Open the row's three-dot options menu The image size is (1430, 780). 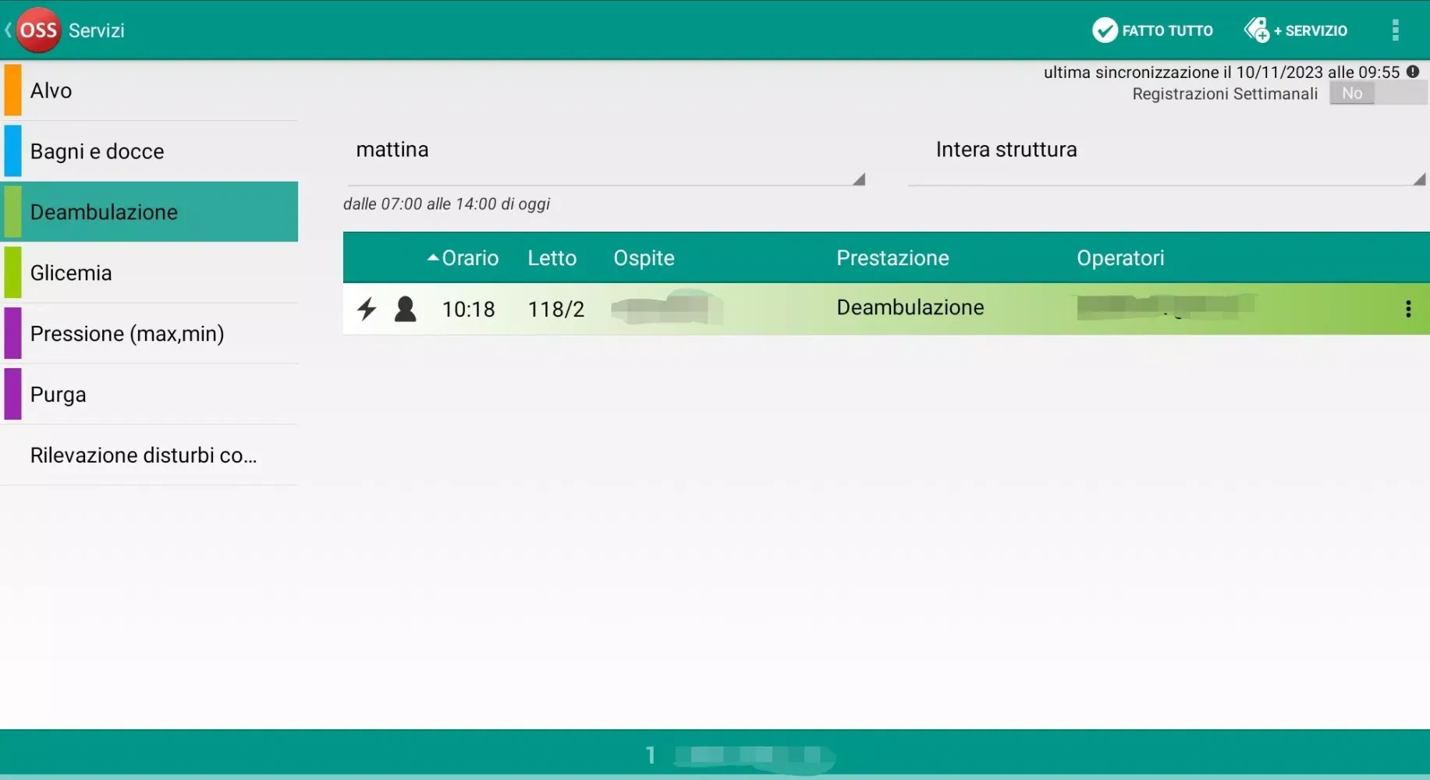tap(1407, 309)
